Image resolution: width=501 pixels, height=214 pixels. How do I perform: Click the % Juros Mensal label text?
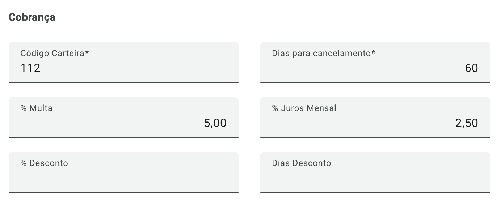point(304,108)
